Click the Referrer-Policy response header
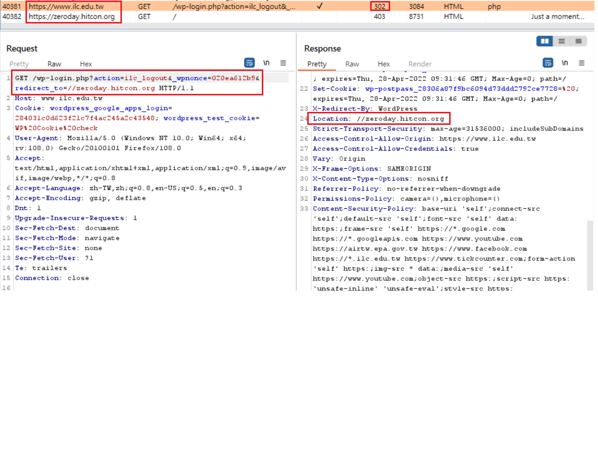This screenshot has height=465, width=598. pos(407,188)
